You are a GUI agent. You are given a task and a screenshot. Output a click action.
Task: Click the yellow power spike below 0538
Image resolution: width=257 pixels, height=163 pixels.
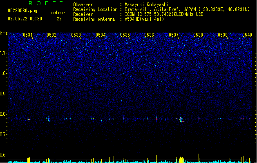(x=199, y=158)
